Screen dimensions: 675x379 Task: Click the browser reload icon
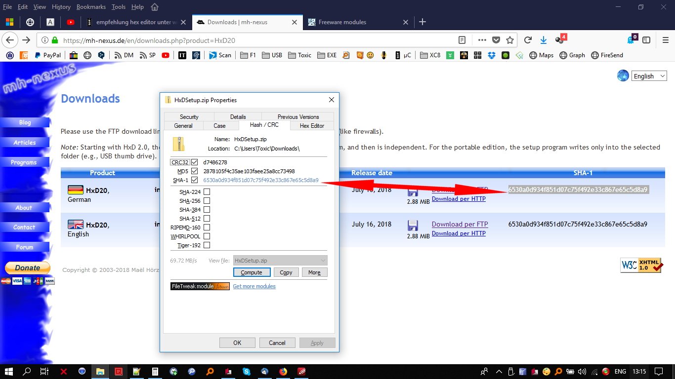pyautogui.click(x=528, y=40)
